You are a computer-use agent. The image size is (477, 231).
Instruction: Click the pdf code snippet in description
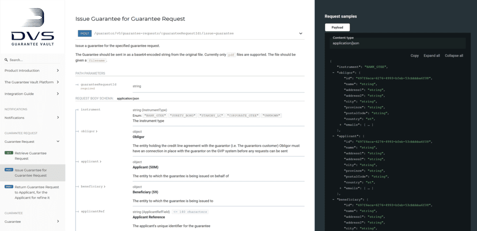click(x=232, y=55)
